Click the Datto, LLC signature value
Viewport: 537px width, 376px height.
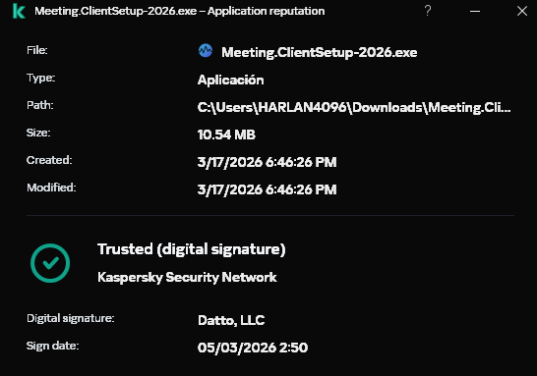(x=231, y=320)
